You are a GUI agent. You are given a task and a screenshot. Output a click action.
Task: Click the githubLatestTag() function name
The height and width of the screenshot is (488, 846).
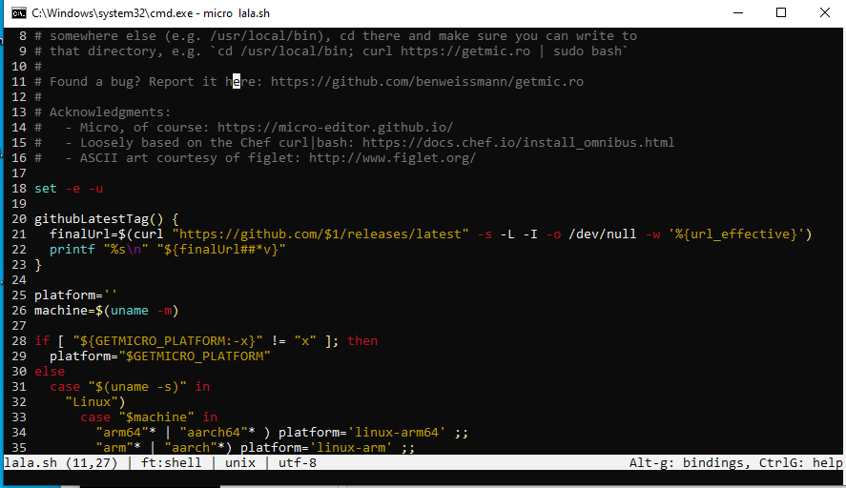tap(99, 219)
